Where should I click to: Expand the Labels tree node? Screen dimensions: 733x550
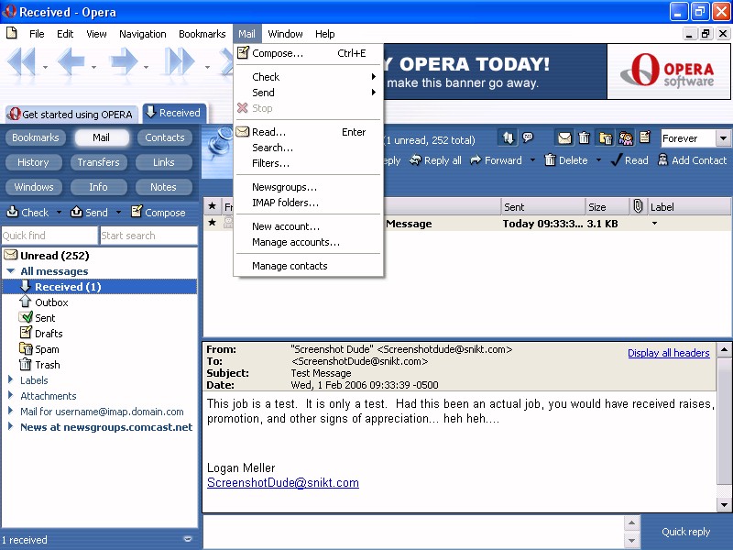(10, 379)
